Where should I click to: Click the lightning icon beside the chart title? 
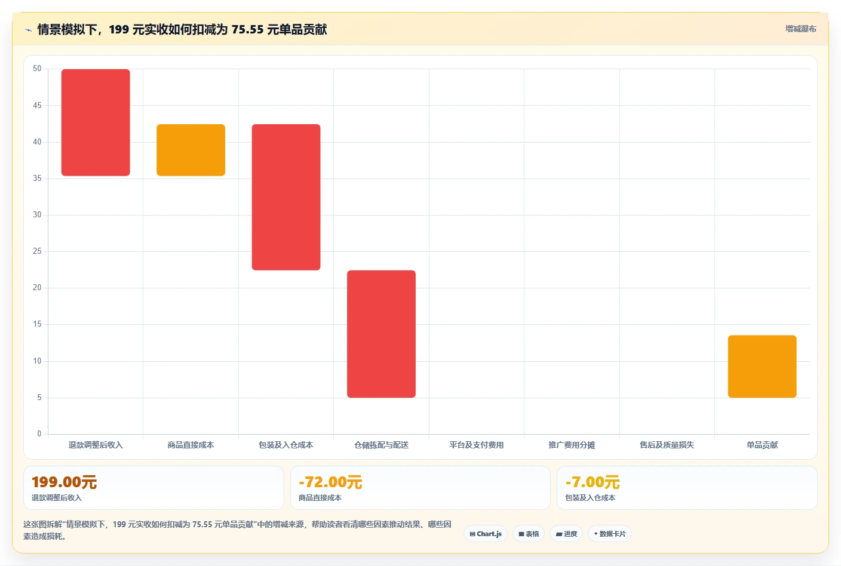tap(28, 30)
